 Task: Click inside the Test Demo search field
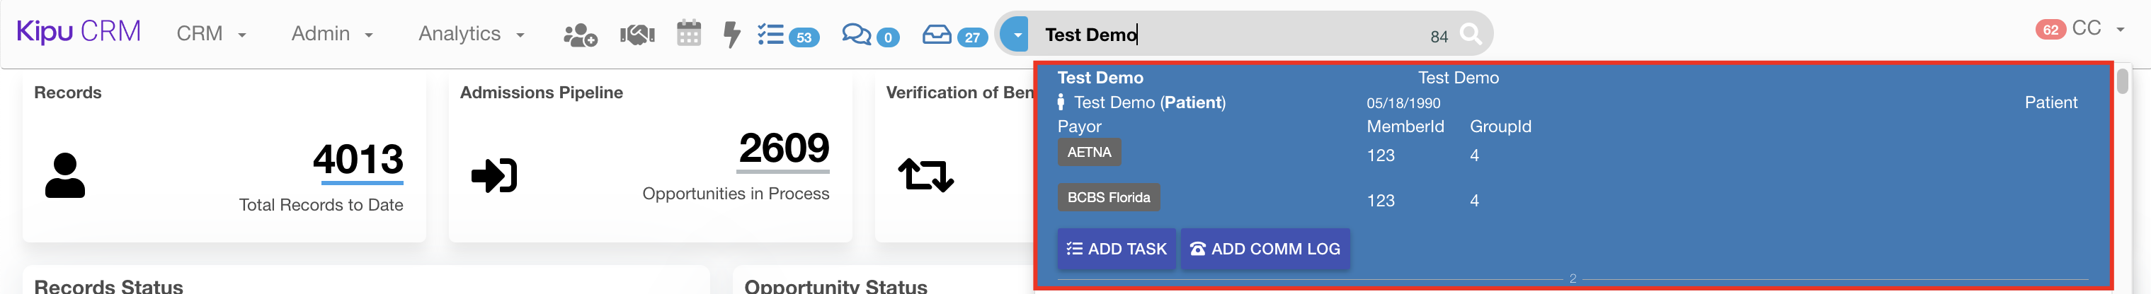[x=1228, y=35]
